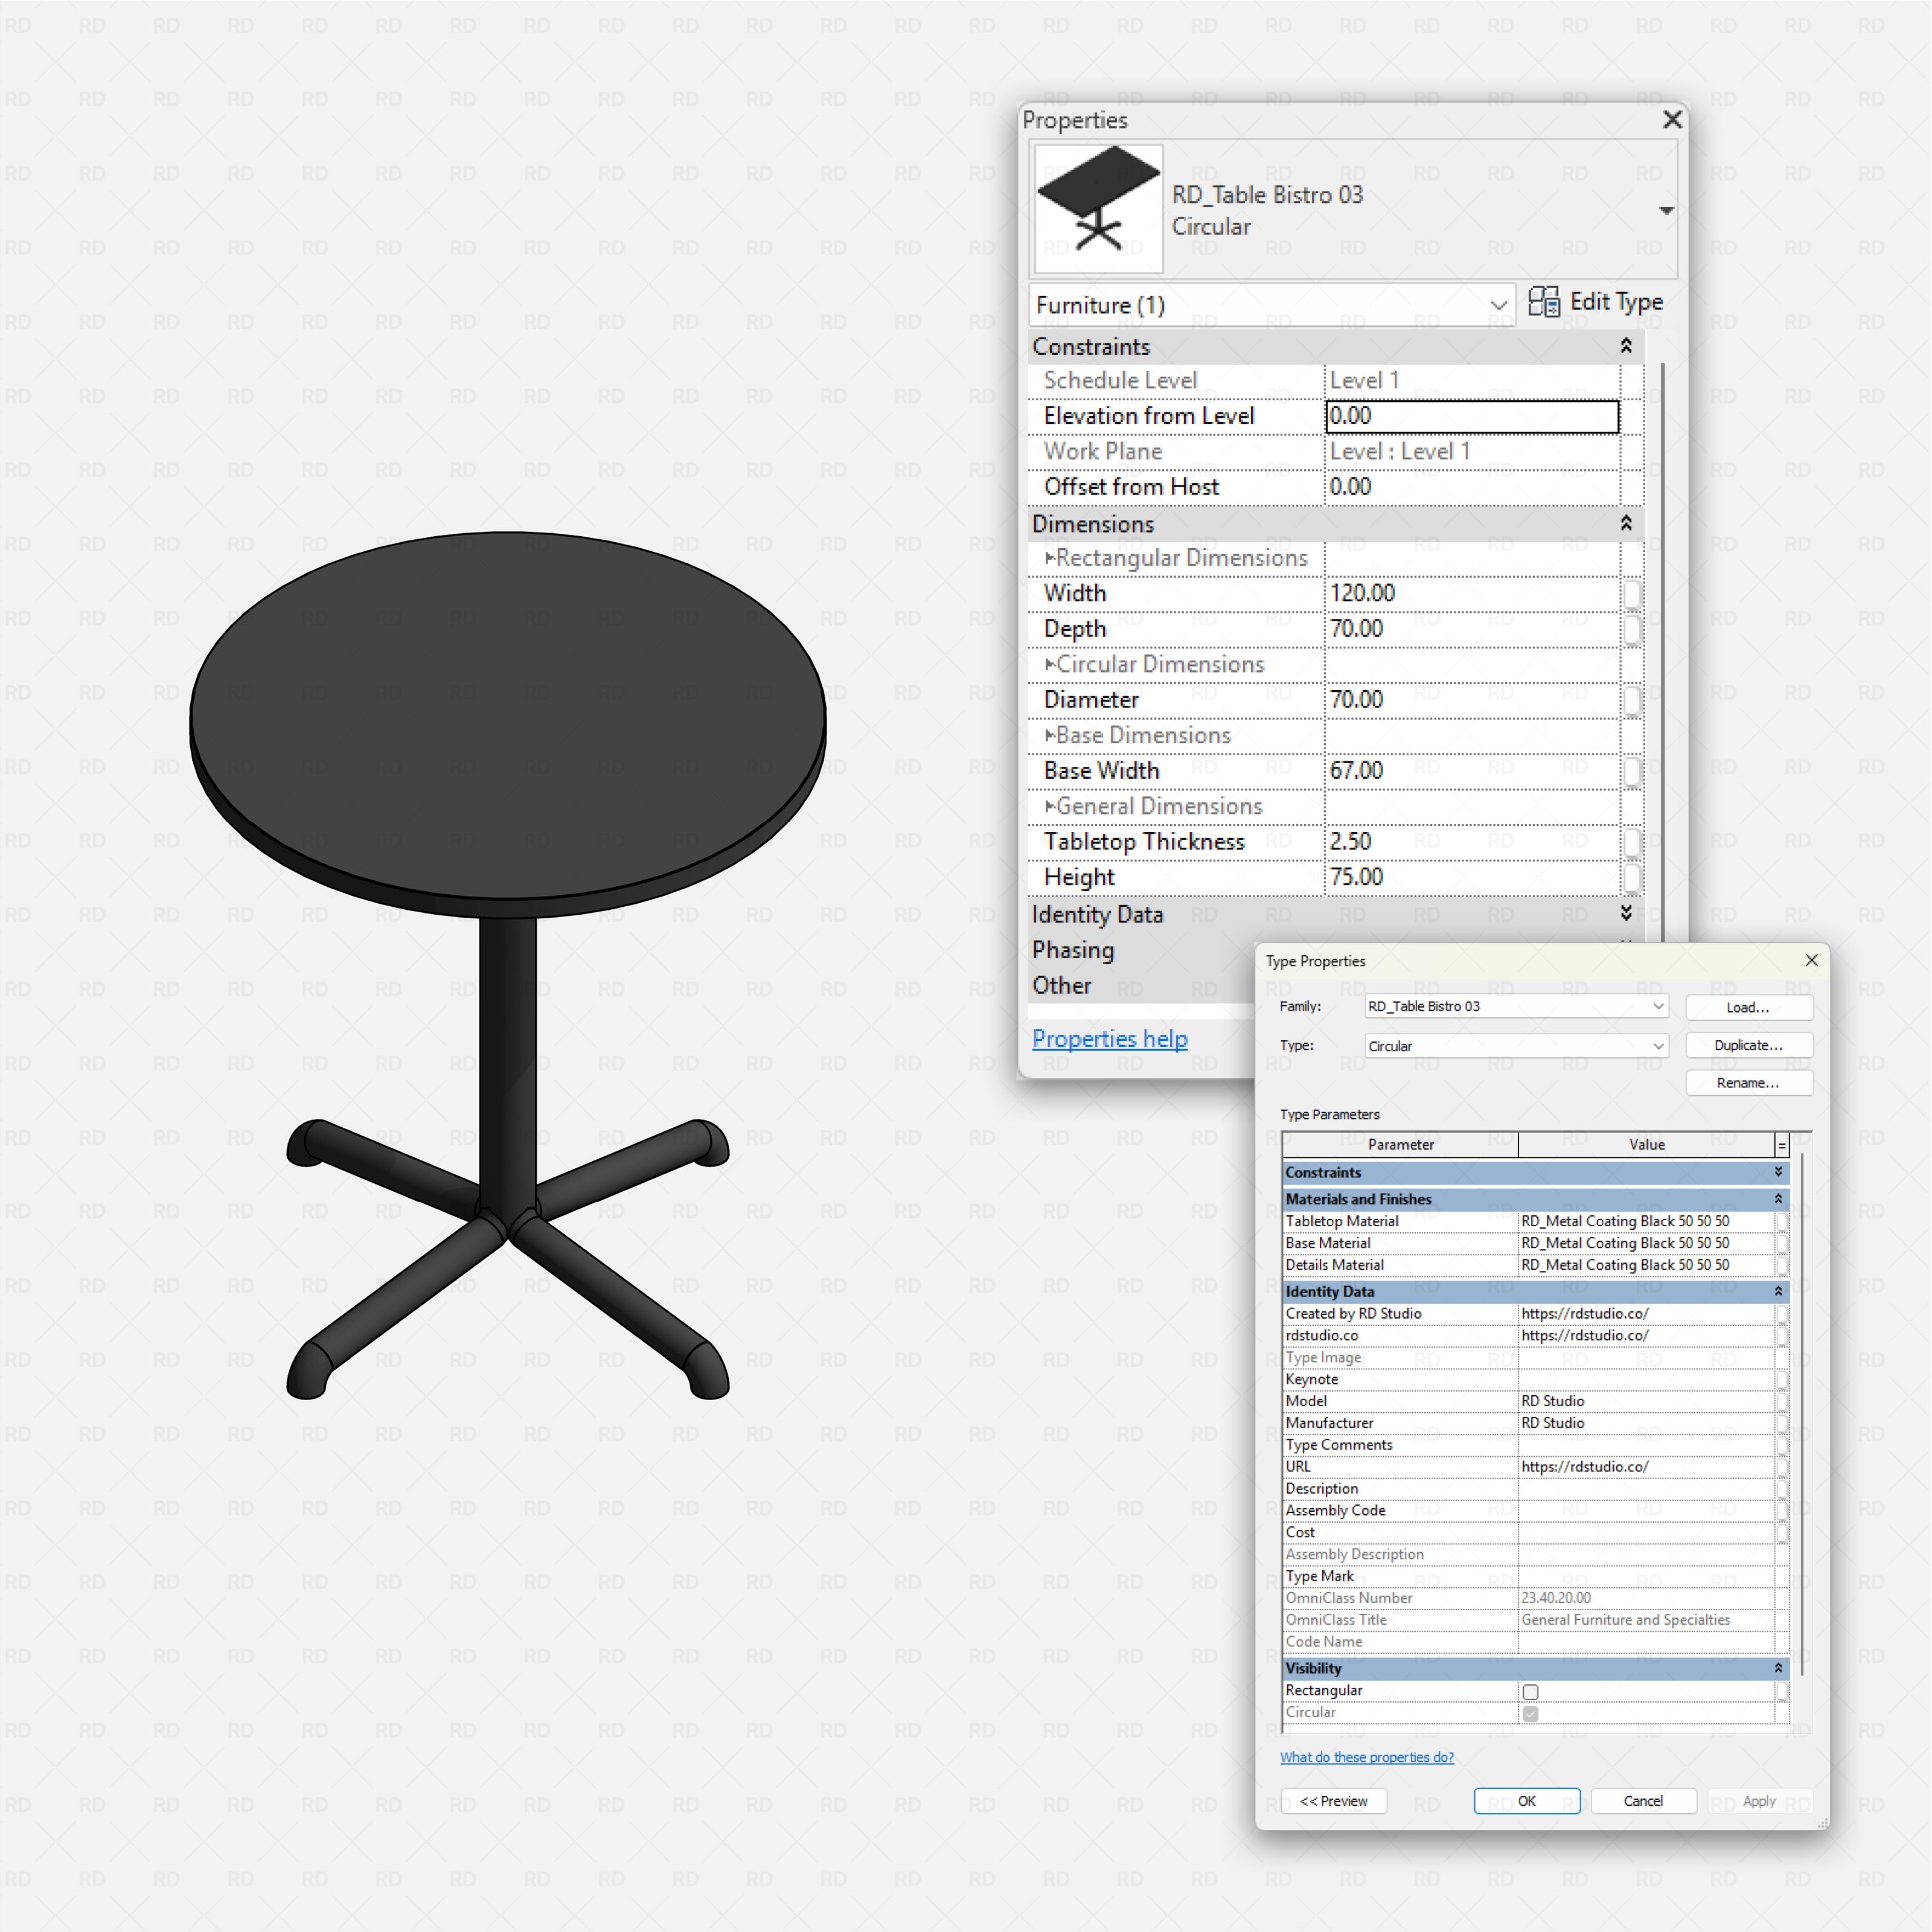Collapse the Constraints section in Properties
Screen dimensions: 1932x1932
(x=1626, y=346)
